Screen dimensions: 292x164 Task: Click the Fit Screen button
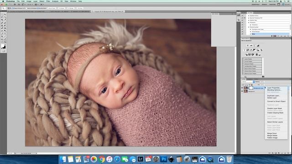click(62, 8)
